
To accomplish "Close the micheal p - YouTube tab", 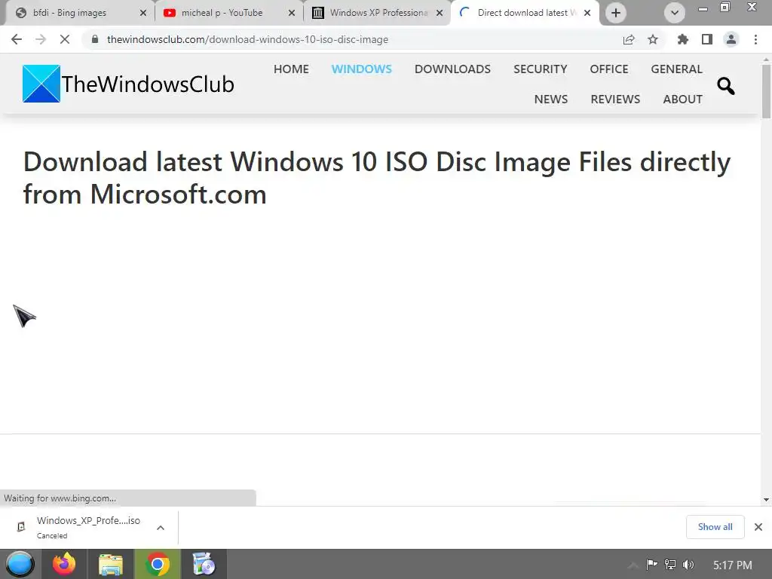I will tap(292, 13).
